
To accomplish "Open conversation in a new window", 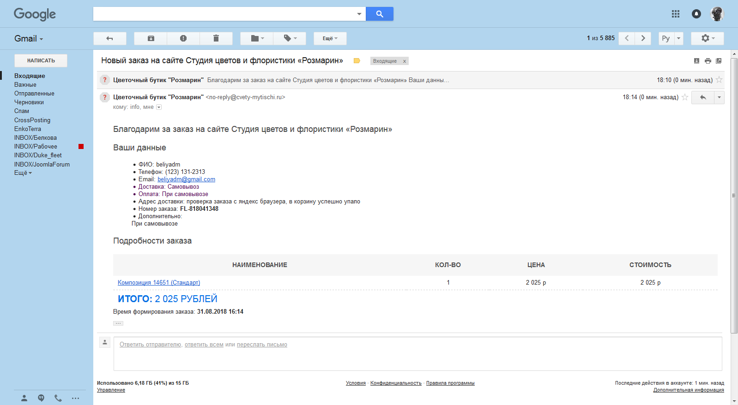I will tap(719, 61).
